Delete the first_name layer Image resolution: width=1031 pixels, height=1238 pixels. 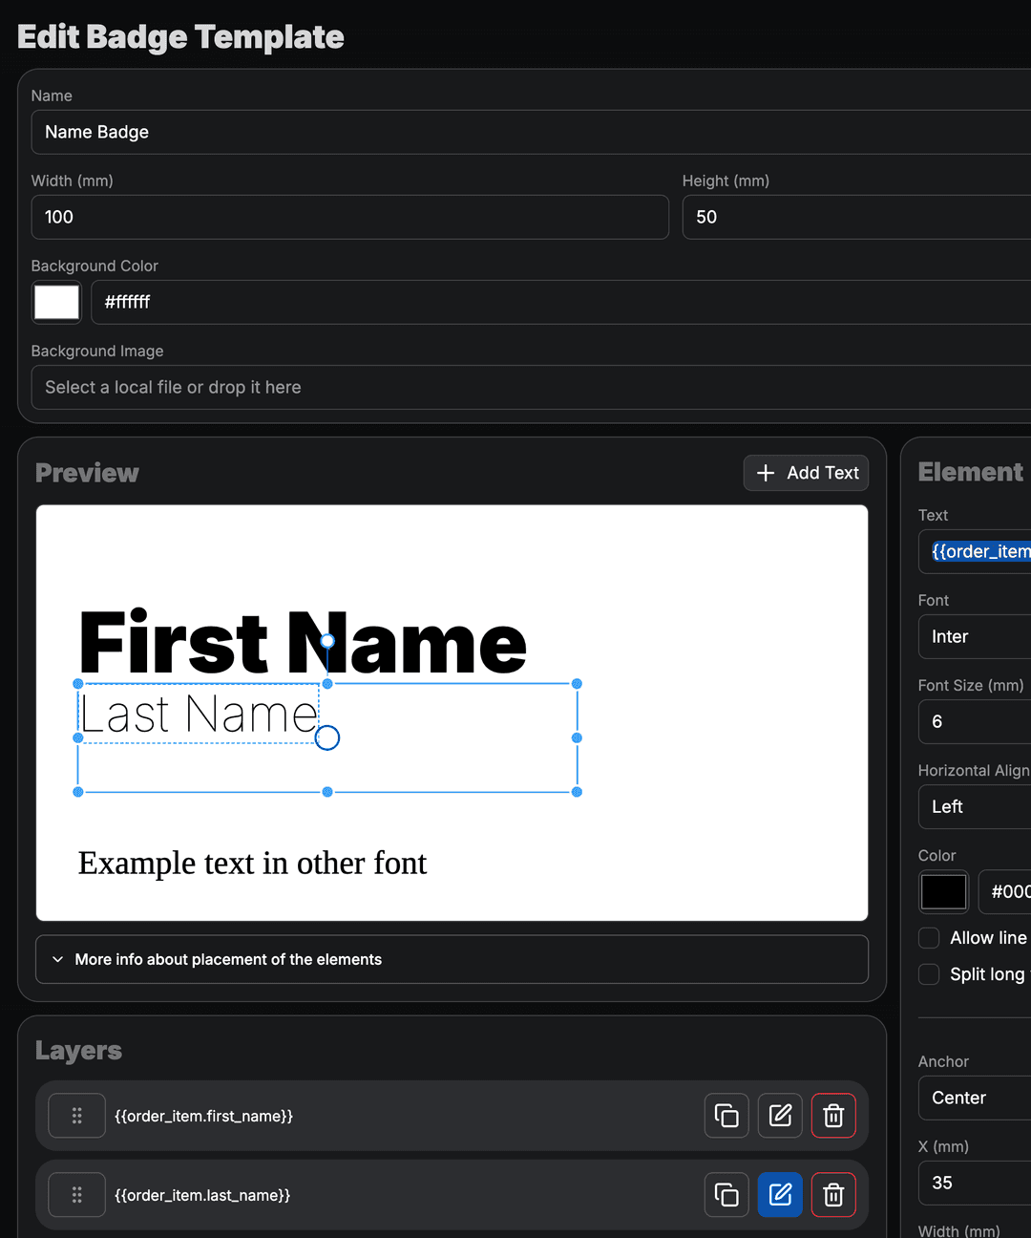pyautogui.click(x=833, y=1116)
